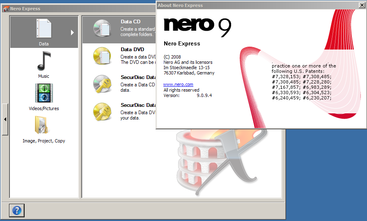Choose the Data CD title

(x=131, y=22)
